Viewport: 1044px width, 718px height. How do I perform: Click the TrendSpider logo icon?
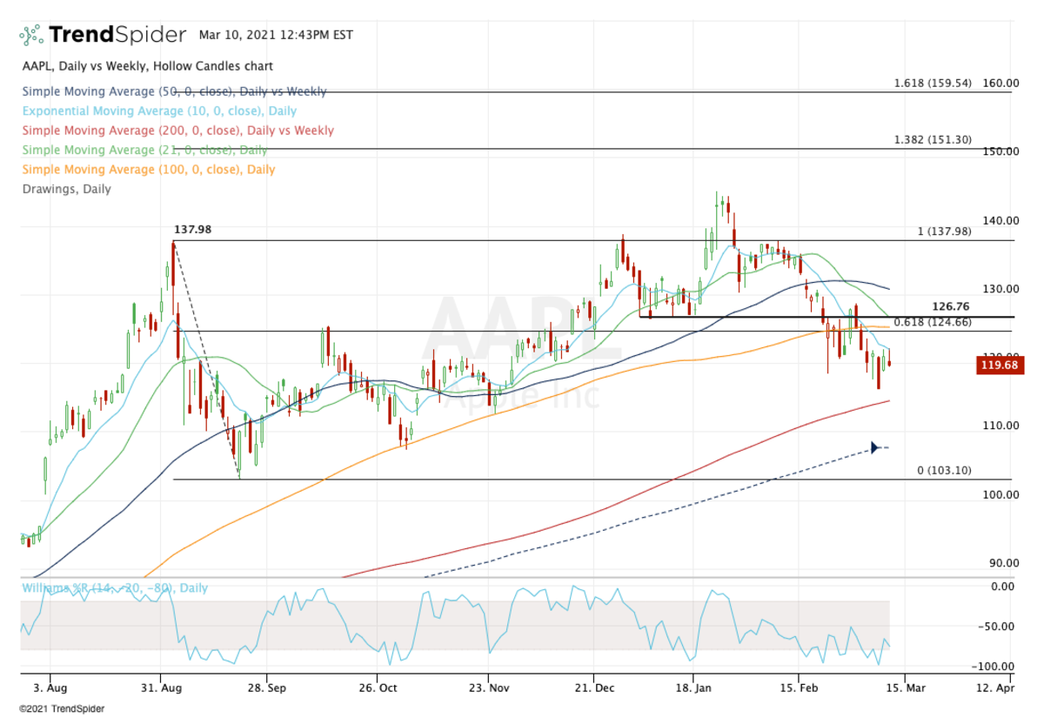point(31,35)
